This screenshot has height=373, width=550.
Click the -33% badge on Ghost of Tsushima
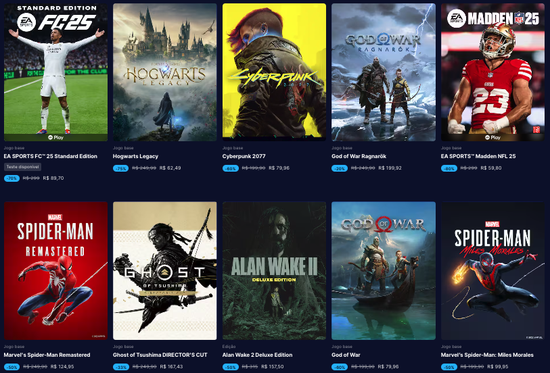pyautogui.click(x=120, y=367)
